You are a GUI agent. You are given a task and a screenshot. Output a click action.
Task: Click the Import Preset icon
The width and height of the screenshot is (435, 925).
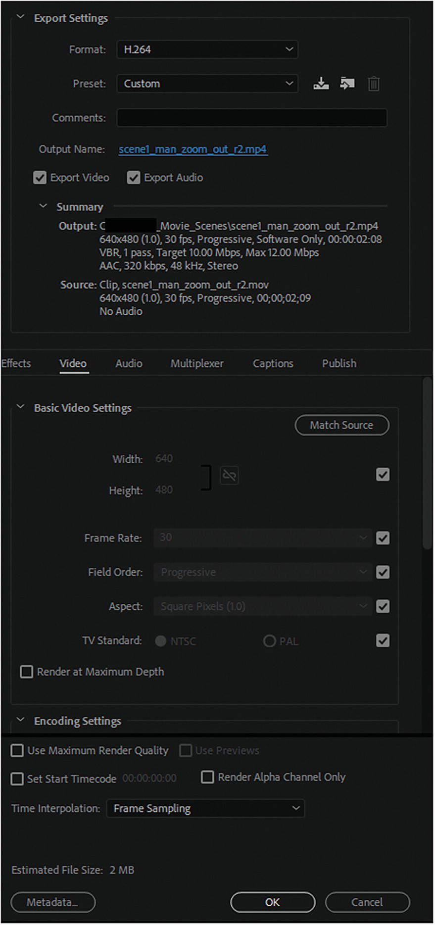347,84
